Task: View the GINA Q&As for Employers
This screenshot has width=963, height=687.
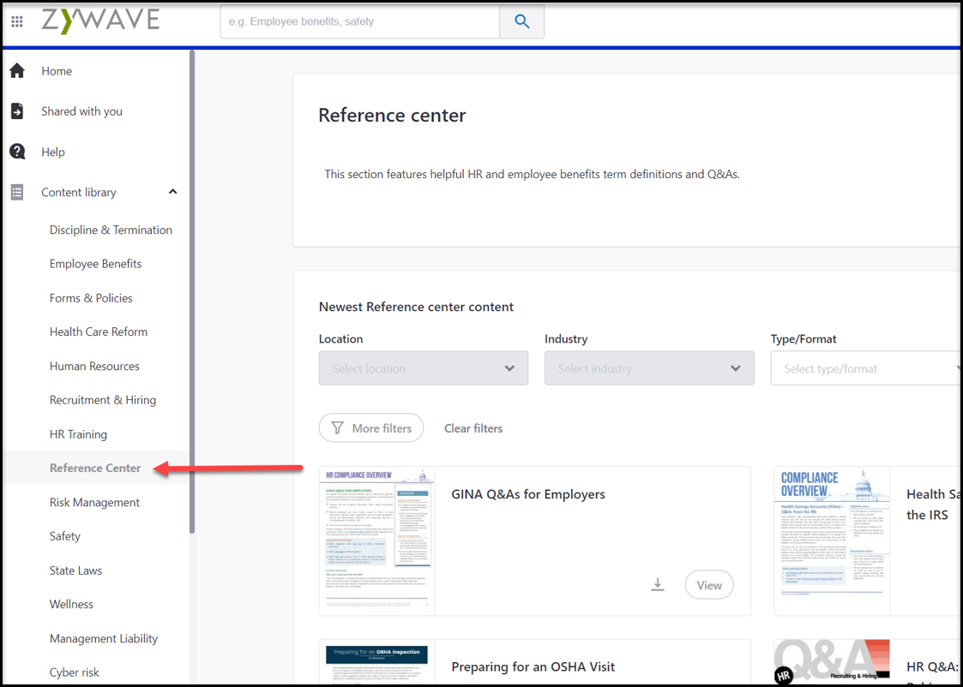Action: [x=709, y=584]
